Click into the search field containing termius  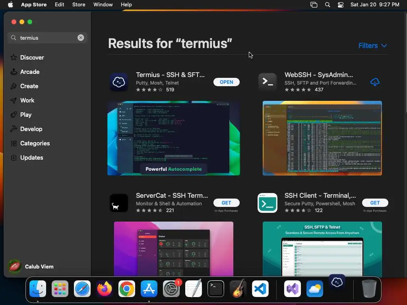tap(47, 38)
